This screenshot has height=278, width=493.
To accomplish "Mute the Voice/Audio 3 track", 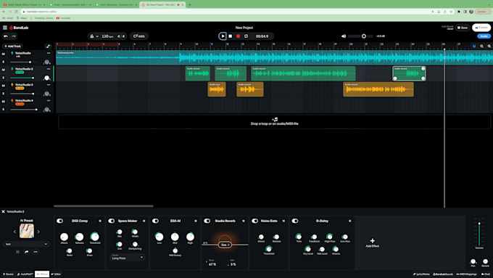I will pyautogui.click(x=4, y=86).
